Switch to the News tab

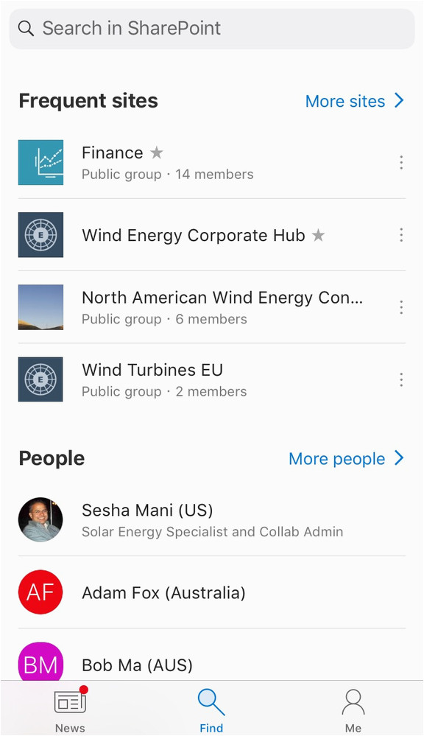(71, 709)
